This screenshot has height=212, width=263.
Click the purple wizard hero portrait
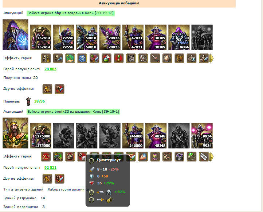coord(15,35)
